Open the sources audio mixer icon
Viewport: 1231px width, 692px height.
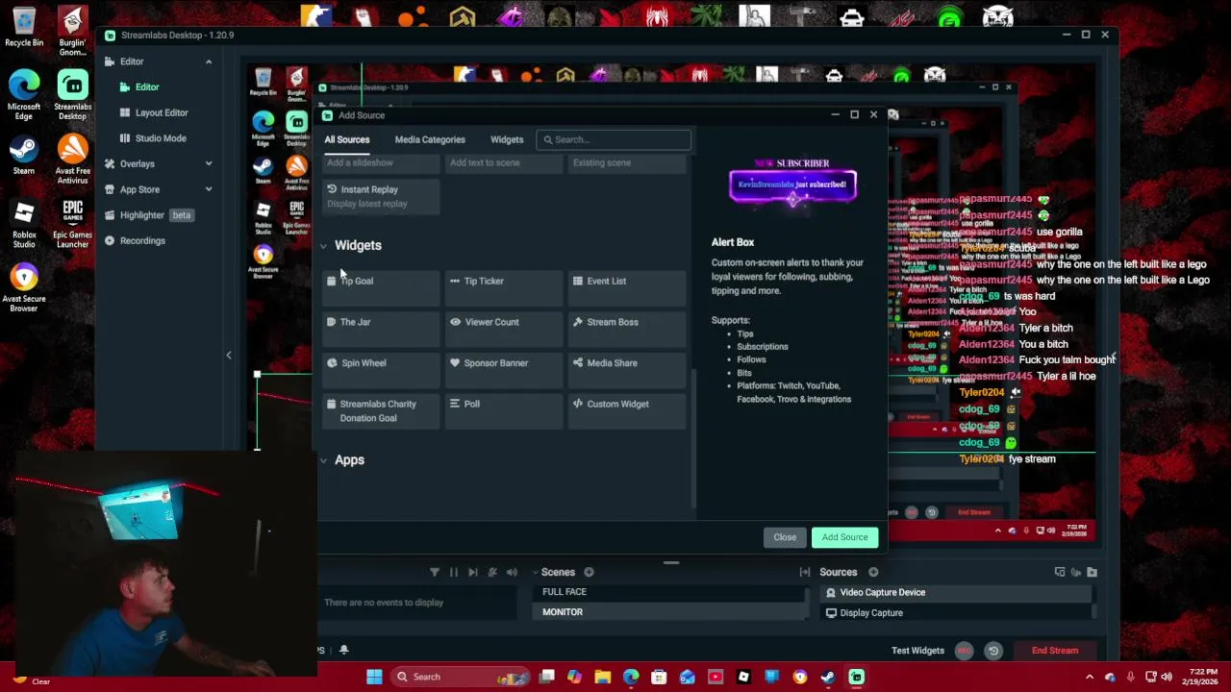[1076, 573]
